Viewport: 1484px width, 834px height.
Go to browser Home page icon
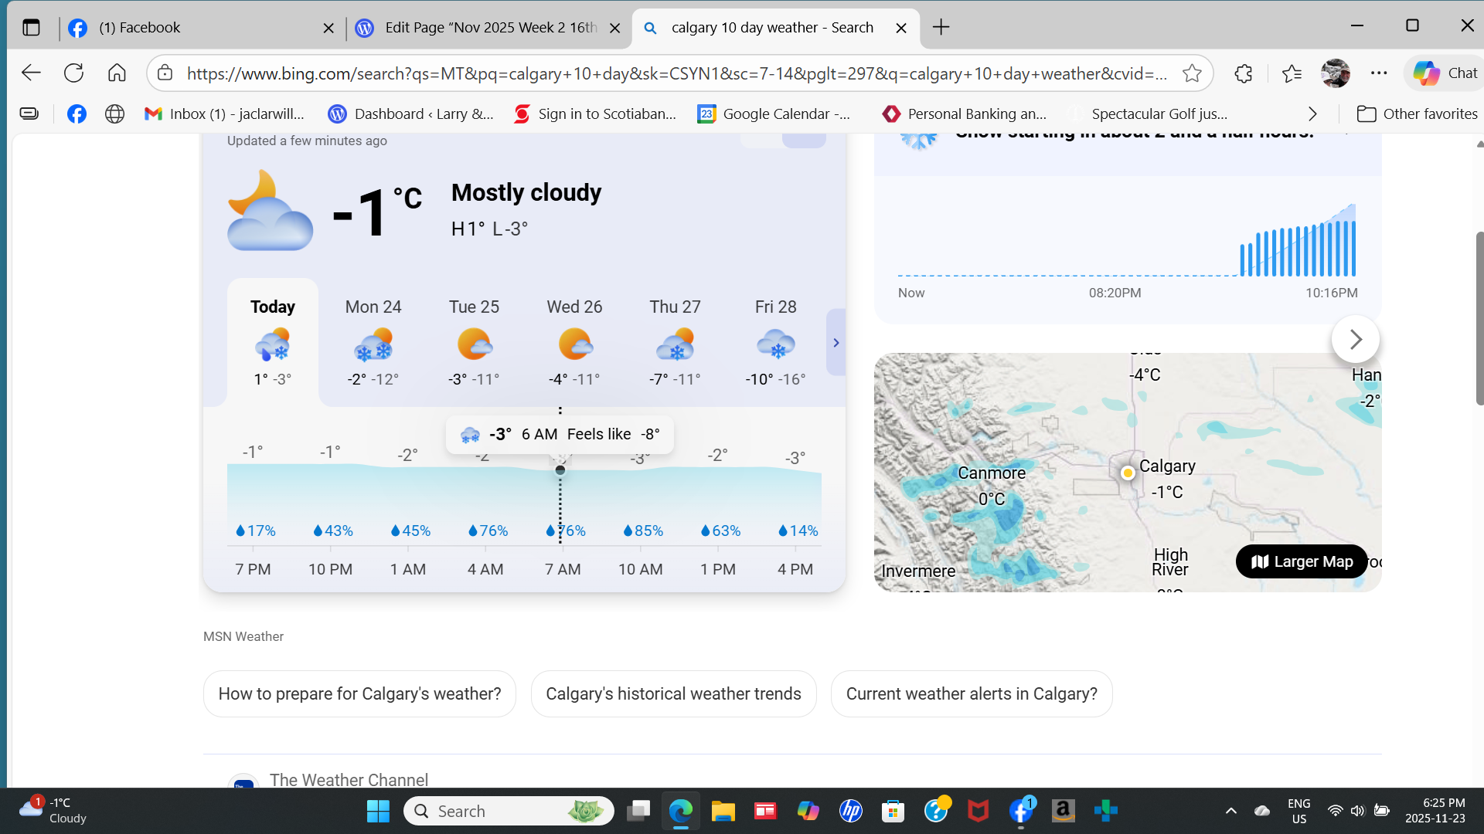pos(117,73)
